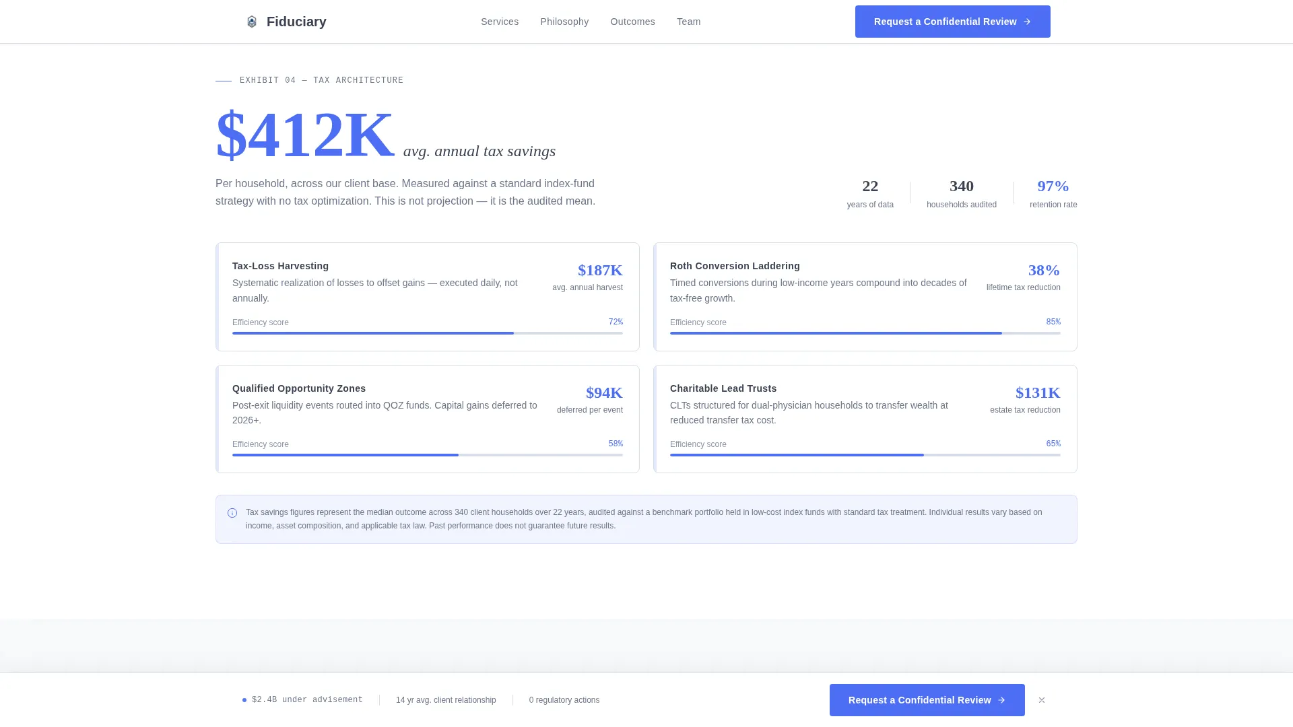This screenshot has width=1293, height=727.
Task: Click the 14 yr avg. client relationship text
Action: [x=446, y=700]
